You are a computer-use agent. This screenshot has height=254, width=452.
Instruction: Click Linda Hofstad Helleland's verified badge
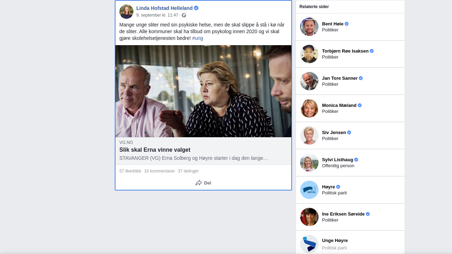point(196,8)
